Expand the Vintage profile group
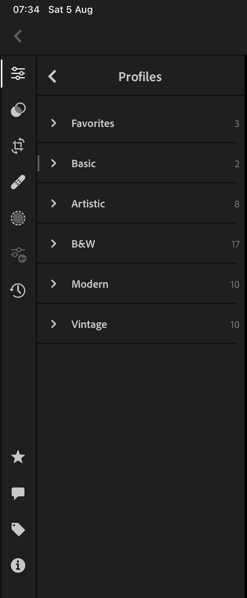Viewport: 247px width, 598px height. tap(53, 324)
